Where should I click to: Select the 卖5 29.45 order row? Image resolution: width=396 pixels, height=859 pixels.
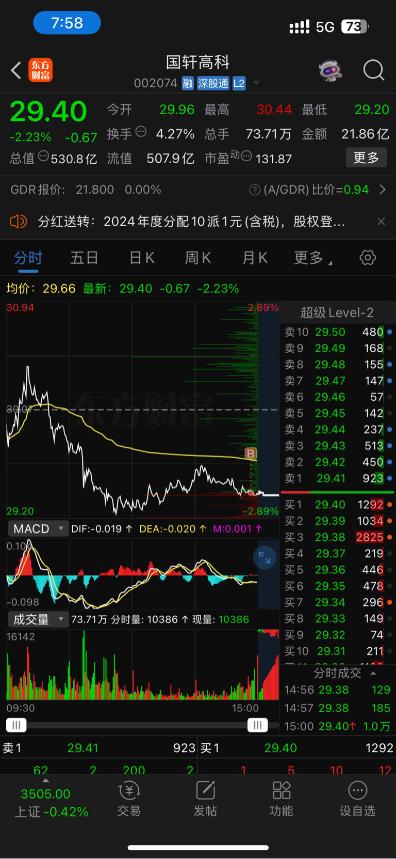point(338,413)
